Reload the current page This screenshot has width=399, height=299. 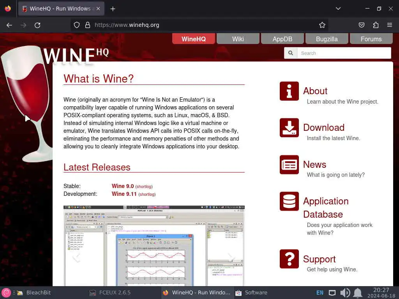[37, 25]
